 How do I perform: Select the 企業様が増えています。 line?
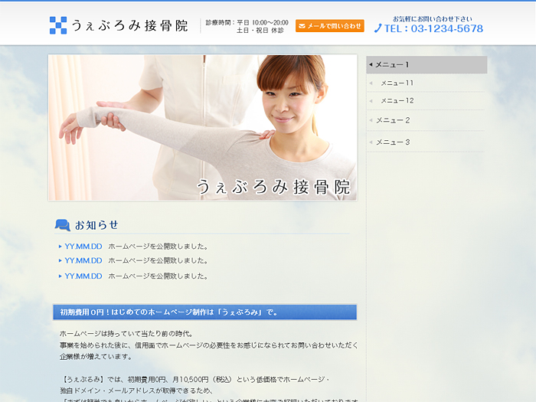96,357
